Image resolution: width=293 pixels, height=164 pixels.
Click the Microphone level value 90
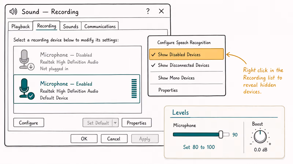coord(235,135)
